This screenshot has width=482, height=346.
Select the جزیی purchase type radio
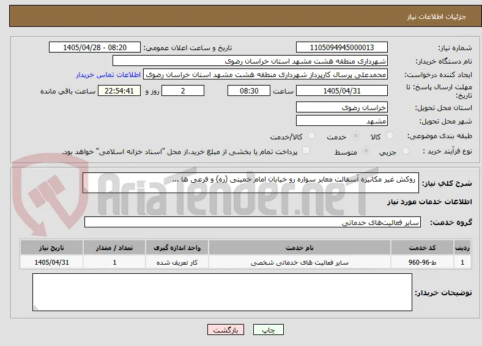coord(406,150)
